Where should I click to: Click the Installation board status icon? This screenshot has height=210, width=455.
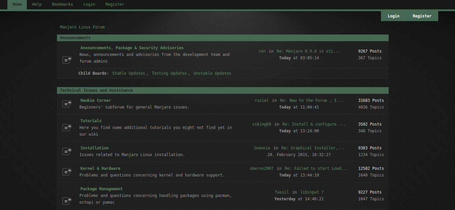coord(67,151)
